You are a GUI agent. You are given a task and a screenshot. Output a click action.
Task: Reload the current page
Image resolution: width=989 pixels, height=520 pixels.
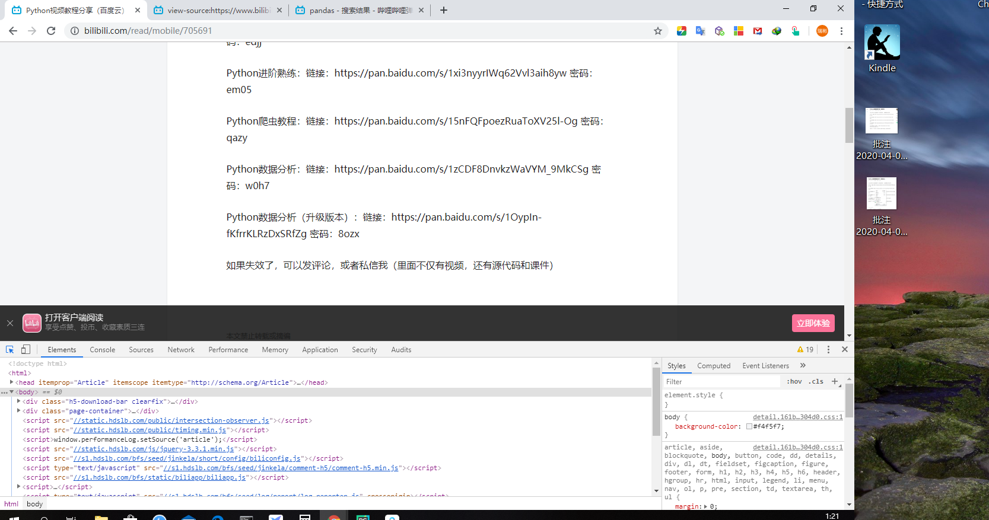pos(51,31)
